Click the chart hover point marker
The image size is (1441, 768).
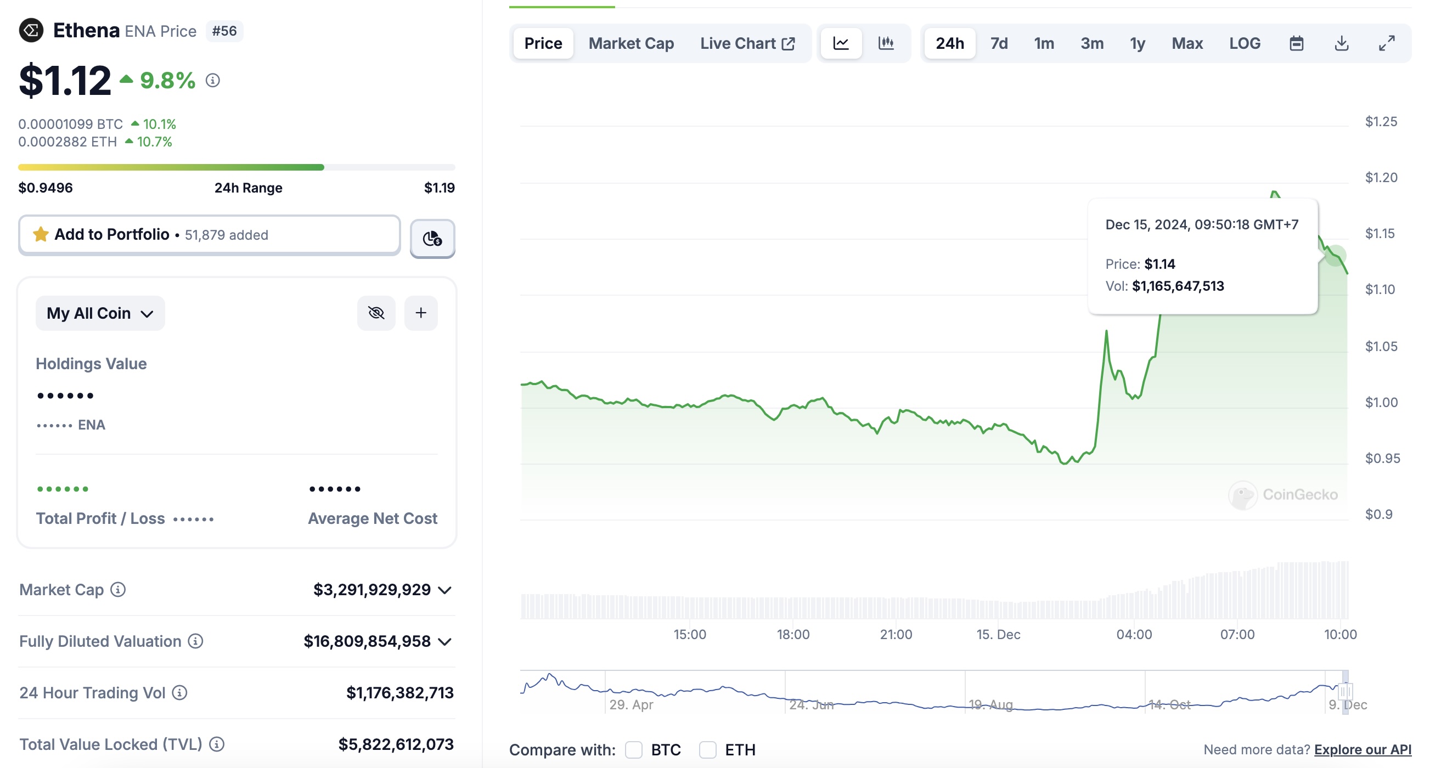pos(1335,256)
